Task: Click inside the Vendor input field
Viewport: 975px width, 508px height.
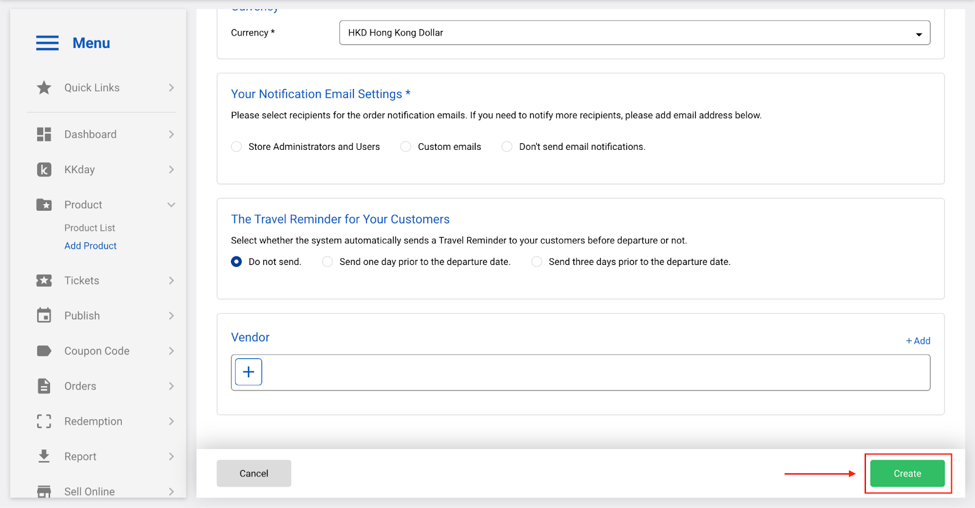Action: [x=581, y=372]
